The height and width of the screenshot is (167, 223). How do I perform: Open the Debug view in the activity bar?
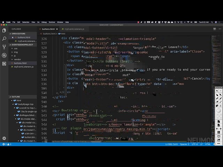(x=4, y=55)
